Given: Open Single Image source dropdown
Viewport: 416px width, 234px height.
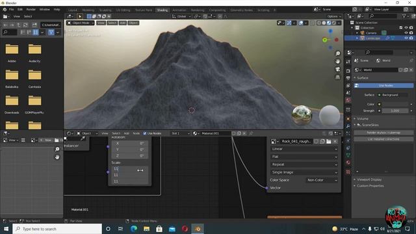Looking at the screenshot, I should coord(304,172).
